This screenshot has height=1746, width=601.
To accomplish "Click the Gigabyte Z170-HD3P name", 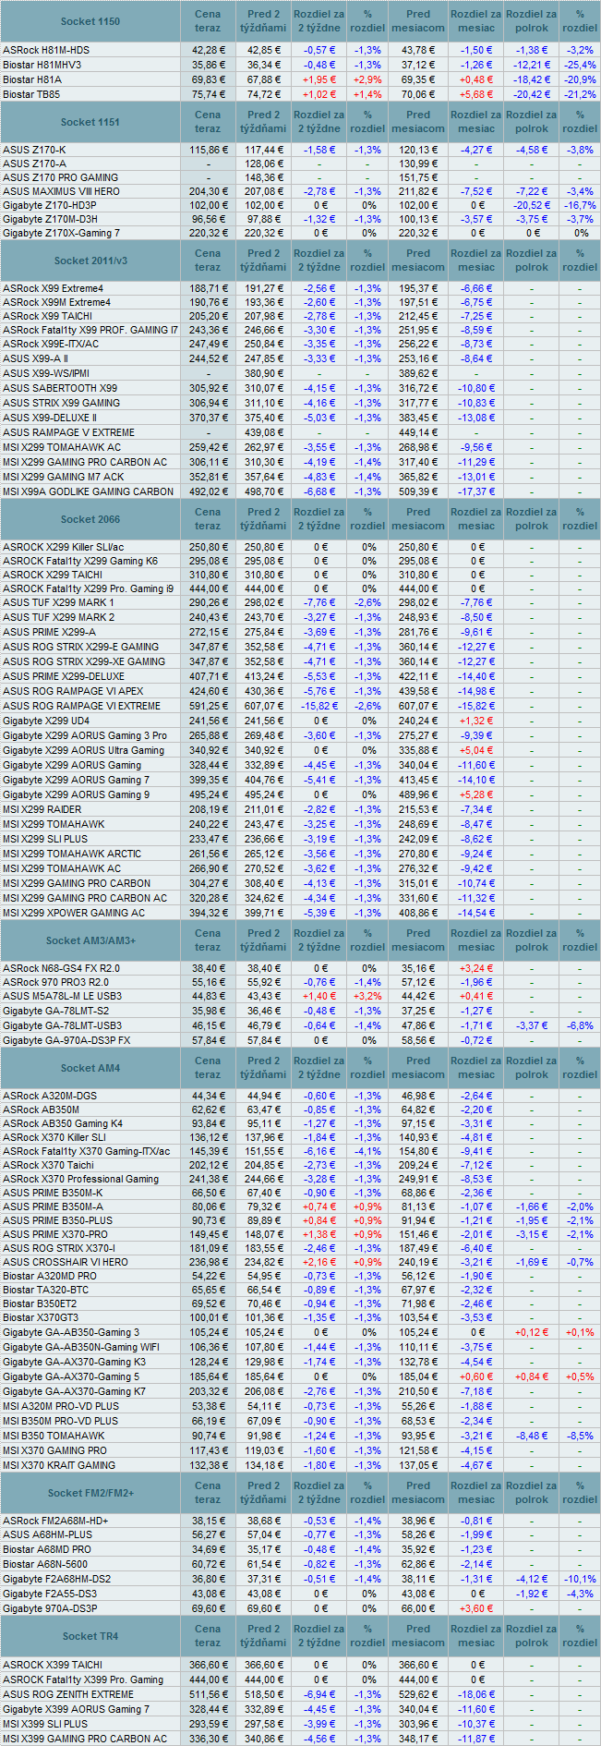I will click(x=50, y=205).
